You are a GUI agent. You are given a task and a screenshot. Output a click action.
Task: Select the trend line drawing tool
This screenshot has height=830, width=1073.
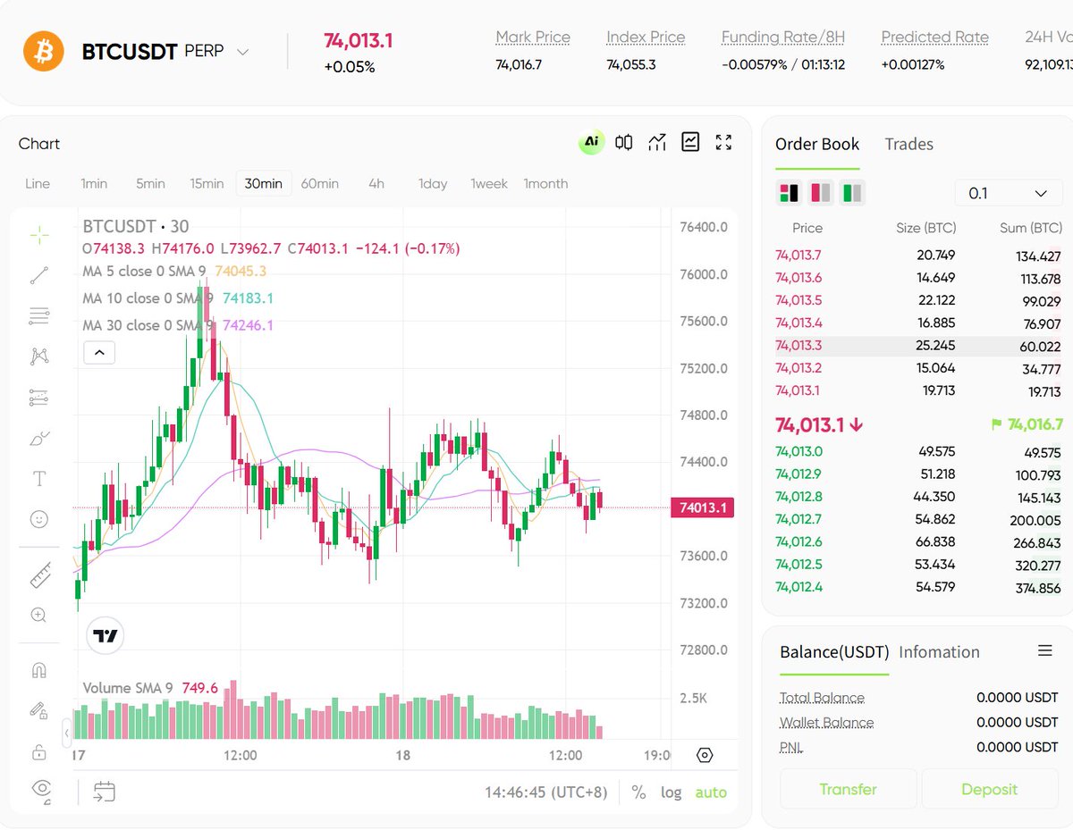coord(38,275)
